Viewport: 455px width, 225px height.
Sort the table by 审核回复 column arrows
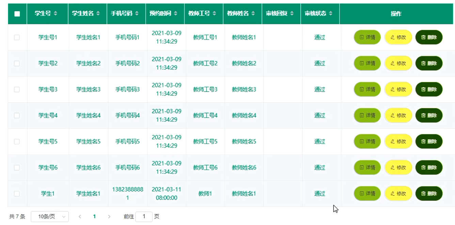(x=292, y=14)
